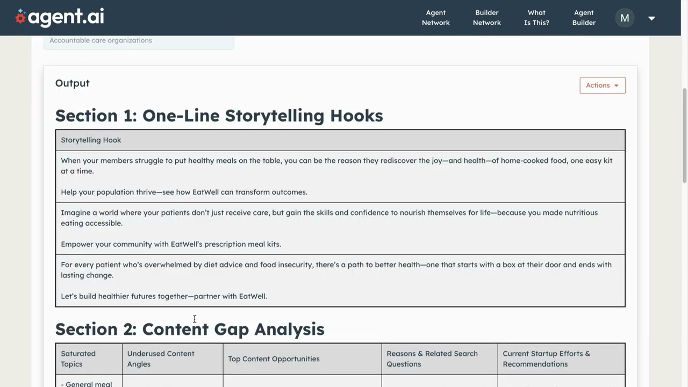This screenshot has width=688, height=387.
Task: Click the hook starting 'When your members struggle'
Action: (x=337, y=166)
